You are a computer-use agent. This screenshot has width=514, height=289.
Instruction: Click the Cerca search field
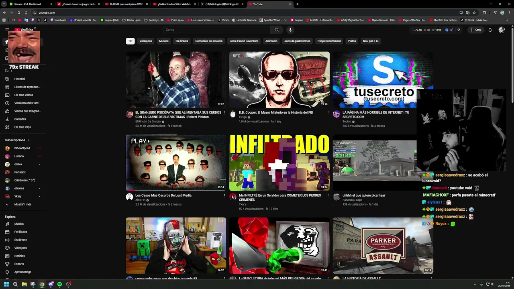point(217,30)
